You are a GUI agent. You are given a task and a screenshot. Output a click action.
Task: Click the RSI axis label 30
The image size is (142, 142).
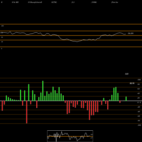click(2, 42)
